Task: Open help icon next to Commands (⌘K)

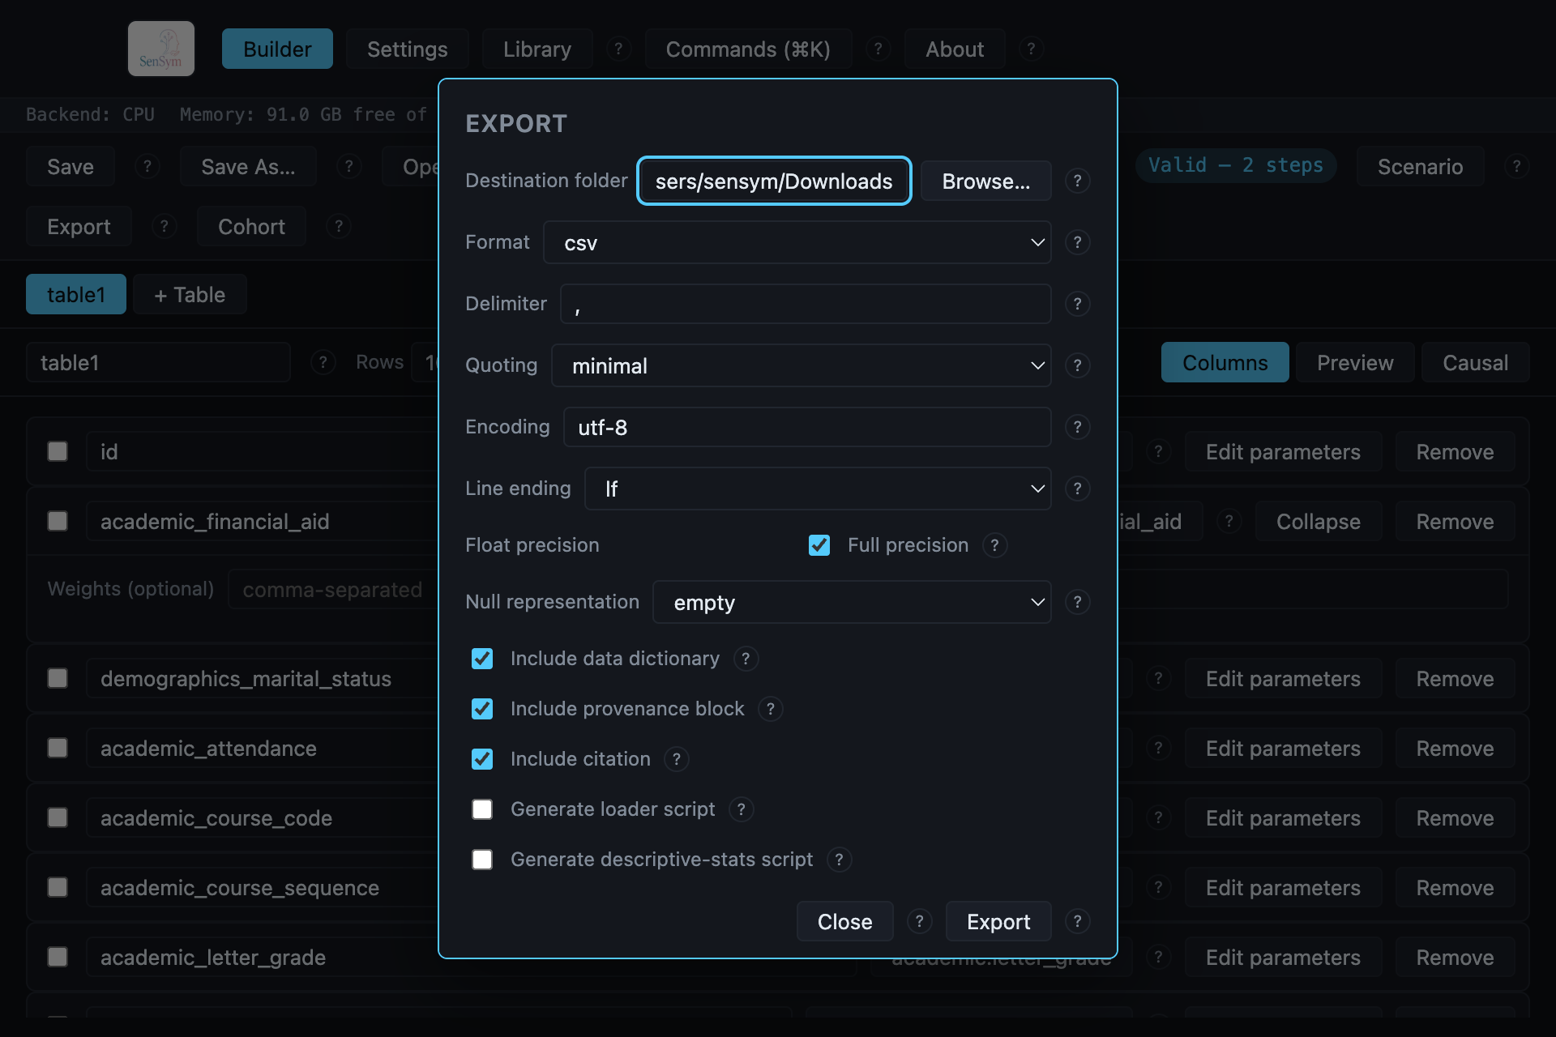Action: tap(878, 49)
